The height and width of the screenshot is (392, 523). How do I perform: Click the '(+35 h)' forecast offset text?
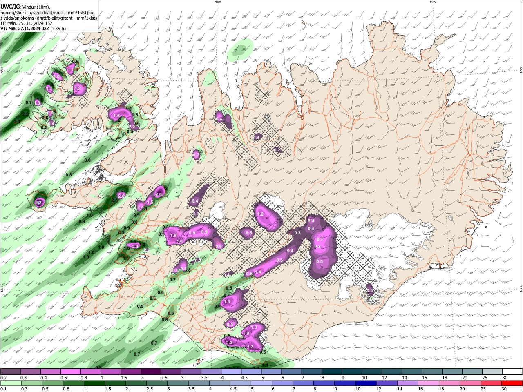coord(58,29)
